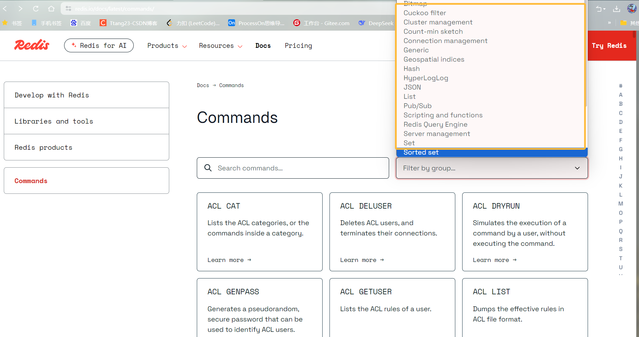Image resolution: width=639 pixels, height=337 pixels.
Task: Click the Redis logo
Action: (x=32, y=45)
